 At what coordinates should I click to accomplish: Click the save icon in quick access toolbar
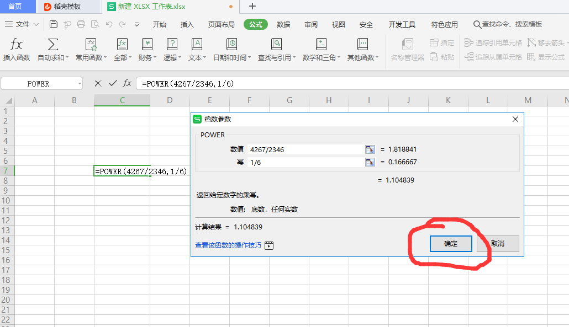pyautogui.click(x=53, y=24)
